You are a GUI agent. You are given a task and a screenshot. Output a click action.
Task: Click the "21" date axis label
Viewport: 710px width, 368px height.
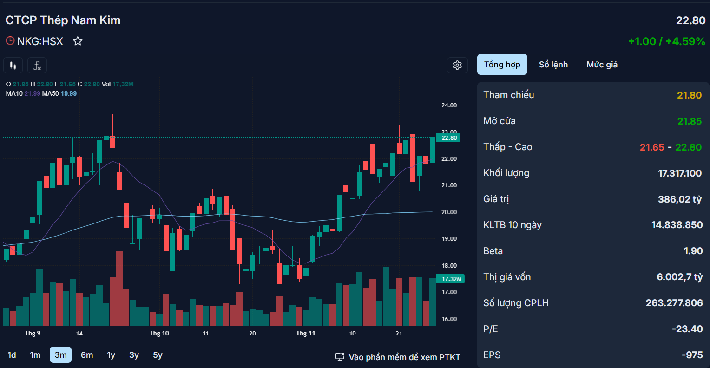tap(399, 333)
